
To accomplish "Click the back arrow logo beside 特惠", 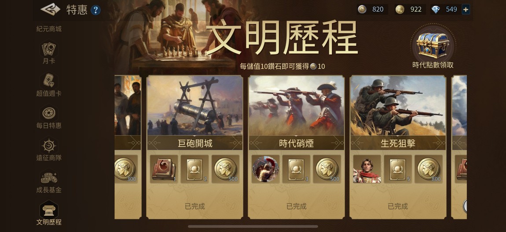I will (x=50, y=9).
